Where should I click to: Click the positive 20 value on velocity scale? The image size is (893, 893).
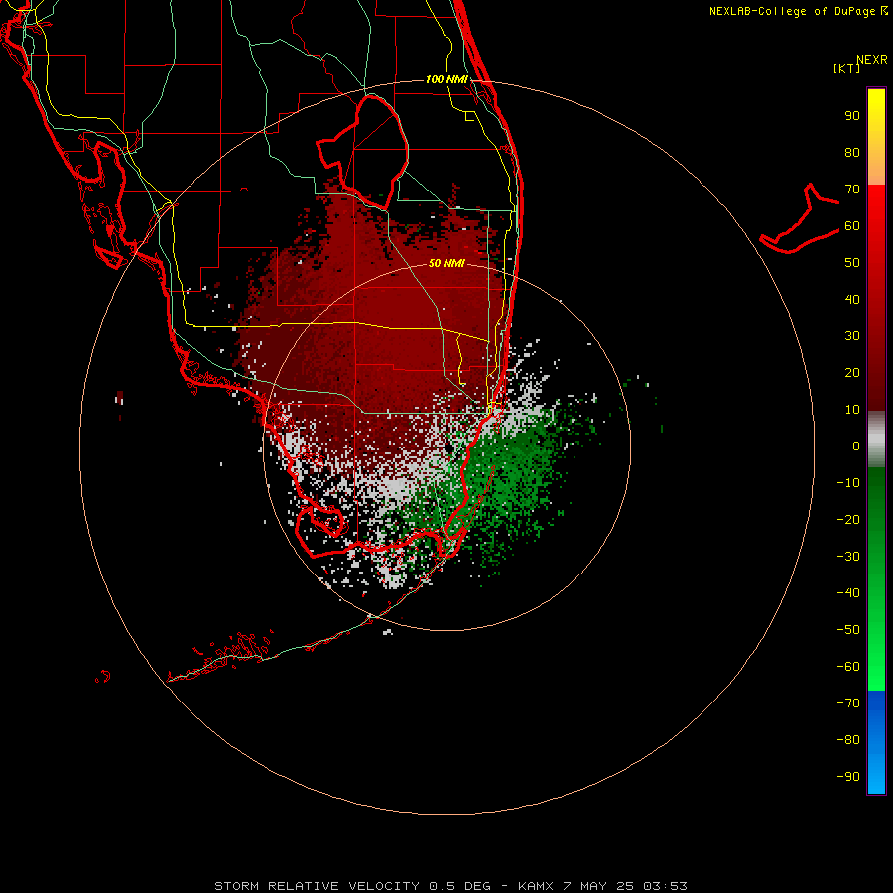pos(852,373)
